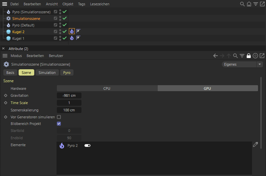Select the Phong tag on Kugel 2
The height and width of the screenshot is (176, 266).
(x=78, y=31)
